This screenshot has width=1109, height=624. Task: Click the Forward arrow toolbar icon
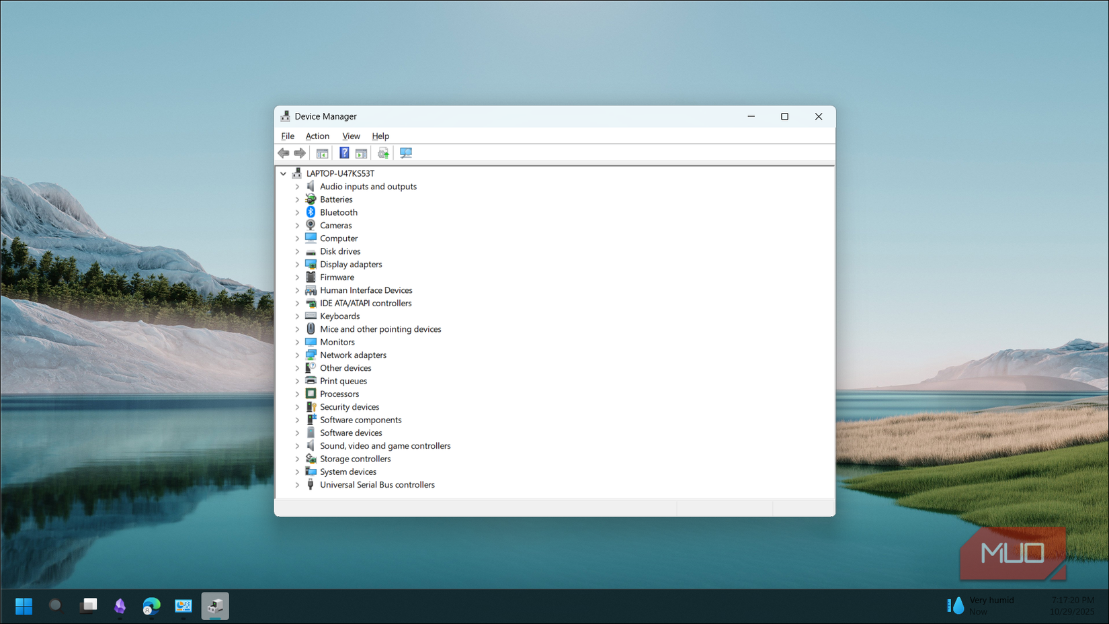[x=300, y=152]
